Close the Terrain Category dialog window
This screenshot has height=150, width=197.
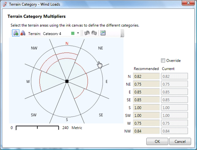click(188, 3)
